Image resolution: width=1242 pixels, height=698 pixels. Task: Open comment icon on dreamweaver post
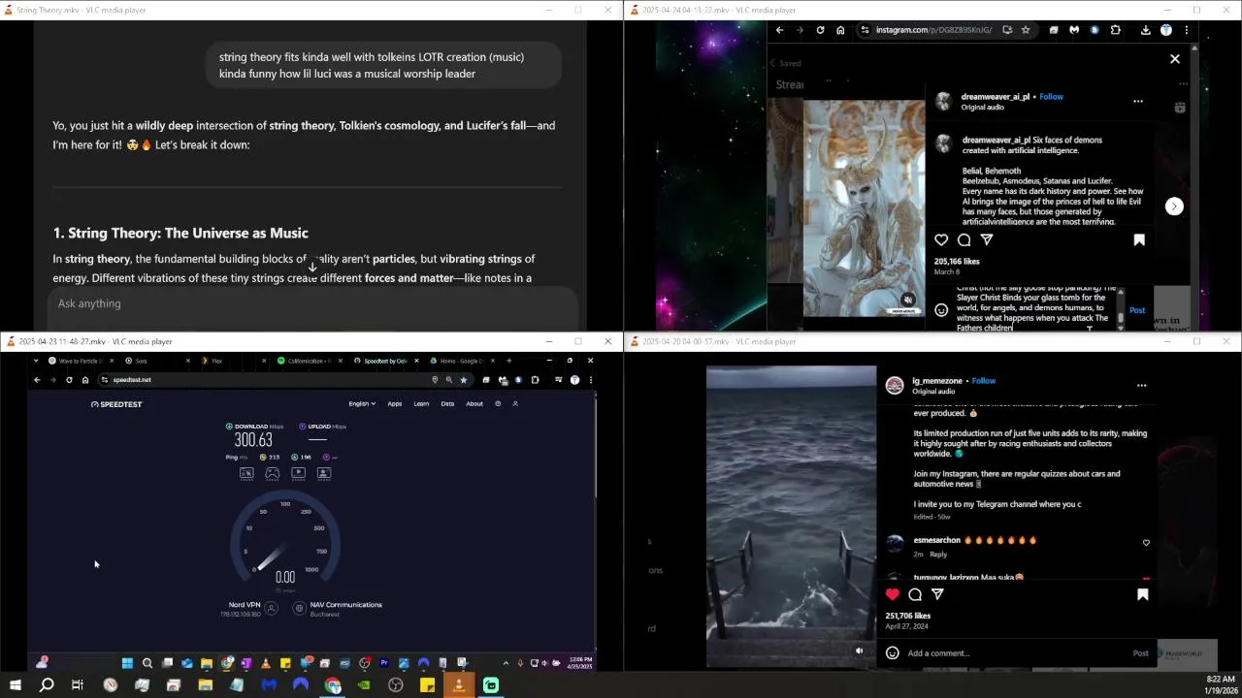[x=964, y=239]
